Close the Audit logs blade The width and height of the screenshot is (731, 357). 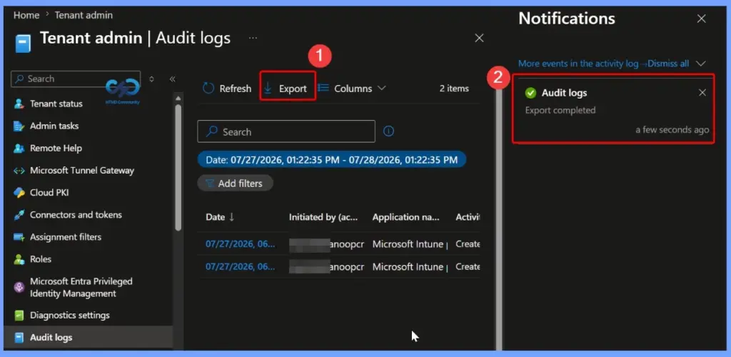479,39
